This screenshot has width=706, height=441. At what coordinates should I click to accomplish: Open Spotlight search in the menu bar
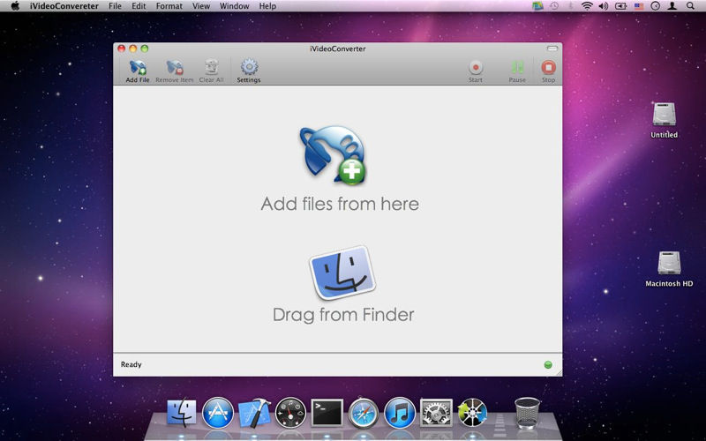692,6
